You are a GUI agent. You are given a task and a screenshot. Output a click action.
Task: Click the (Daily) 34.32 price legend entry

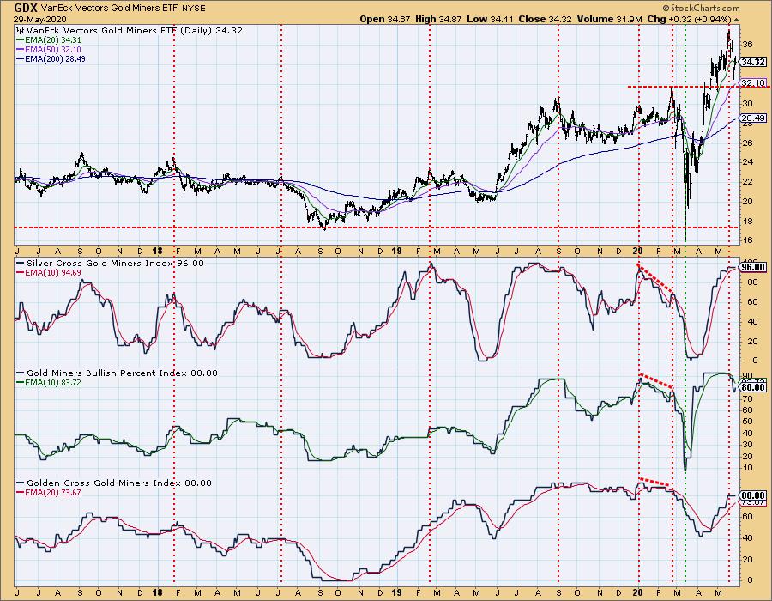(x=211, y=31)
